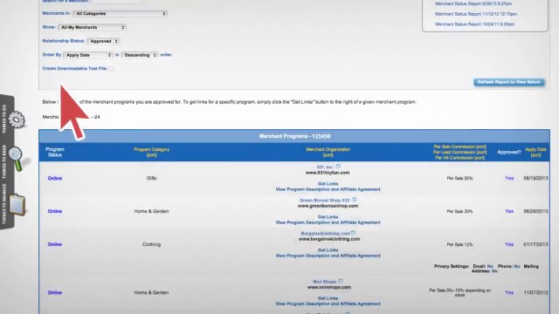Open the Relationship Status Approved dropdown
This screenshot has width=559, height=314.
[x=103, y=41]
